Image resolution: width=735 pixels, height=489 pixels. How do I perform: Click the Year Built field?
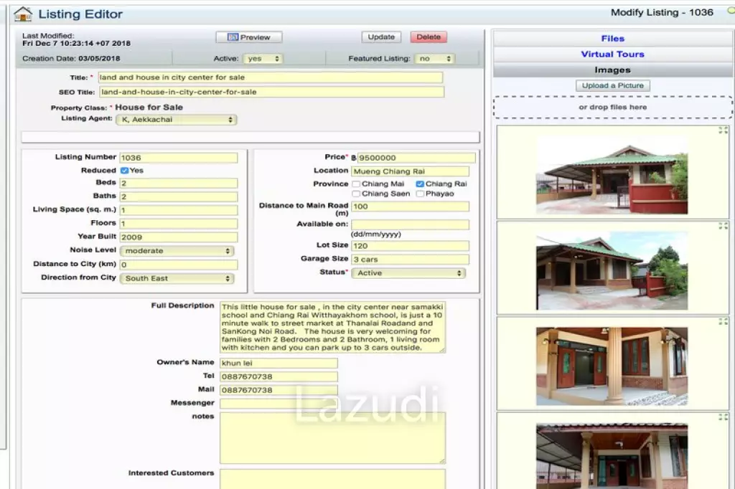click(179, 237)
